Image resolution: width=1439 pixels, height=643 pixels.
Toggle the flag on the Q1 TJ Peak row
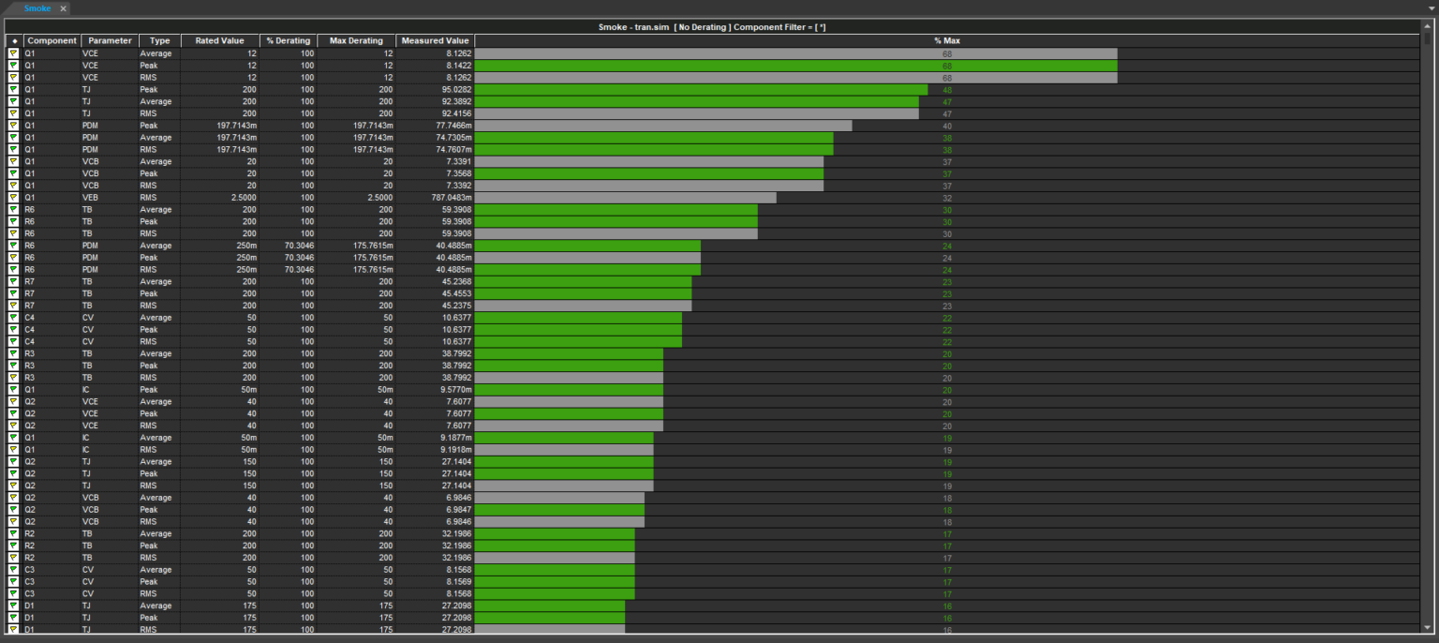click(14, 89)
